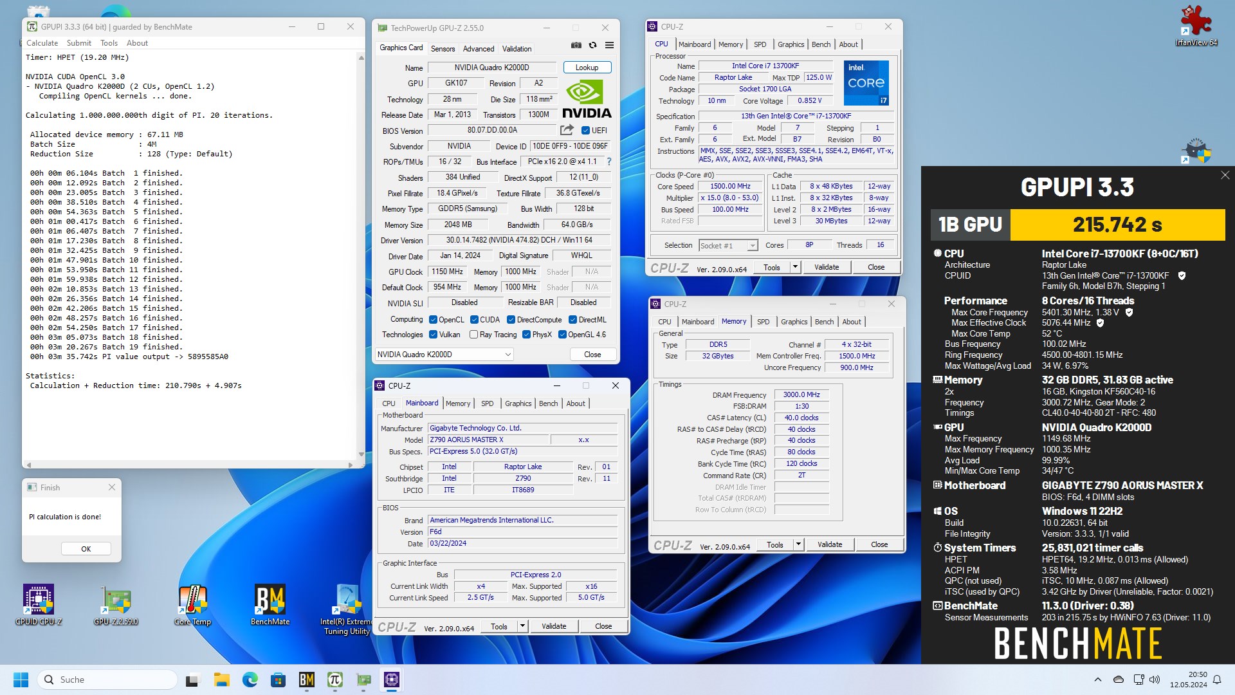1235x695 pixels.
Task: Open Intel Extreme Tuning Utility shortcut
Action: pyautogui.click(x=347, y=610)
